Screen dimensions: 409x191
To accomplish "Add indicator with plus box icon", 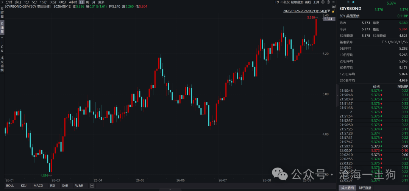I will click(92, 186).
